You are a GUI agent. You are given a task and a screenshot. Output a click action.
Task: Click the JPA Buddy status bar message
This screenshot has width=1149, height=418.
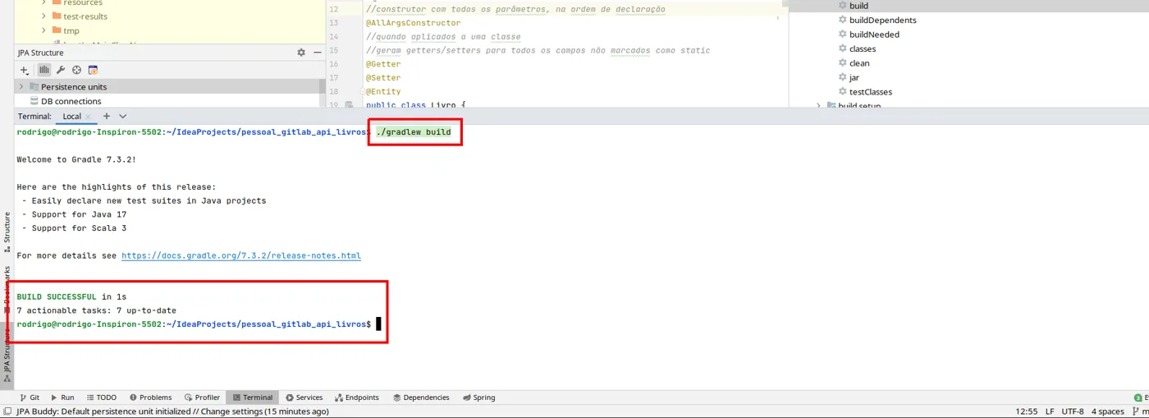coord(173,411)
